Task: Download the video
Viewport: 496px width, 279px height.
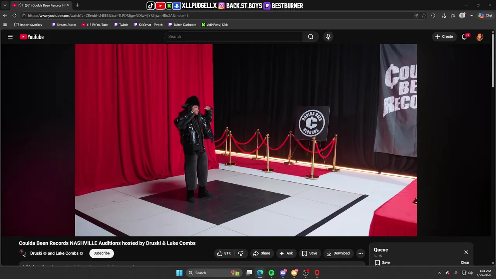Action: click(338, 253)
